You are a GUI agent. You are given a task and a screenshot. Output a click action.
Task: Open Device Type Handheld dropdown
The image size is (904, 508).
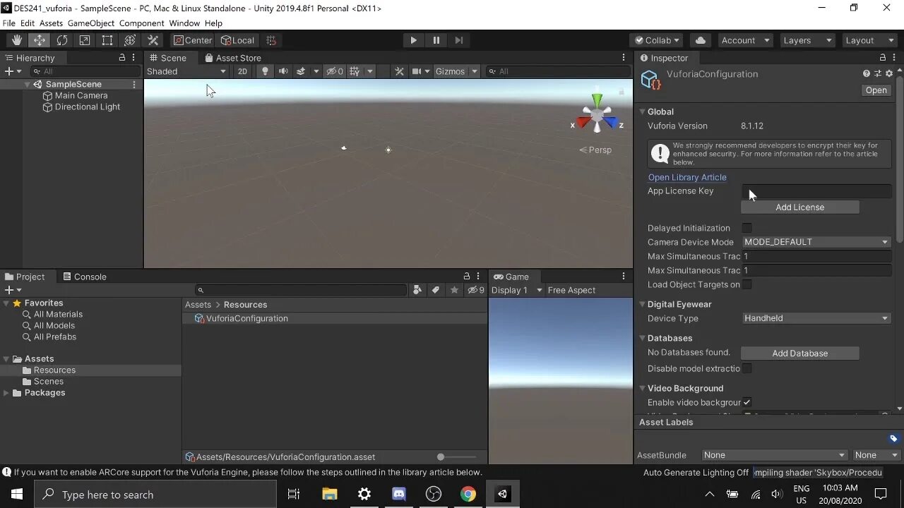pyautogui.click(x=816, y=318)
